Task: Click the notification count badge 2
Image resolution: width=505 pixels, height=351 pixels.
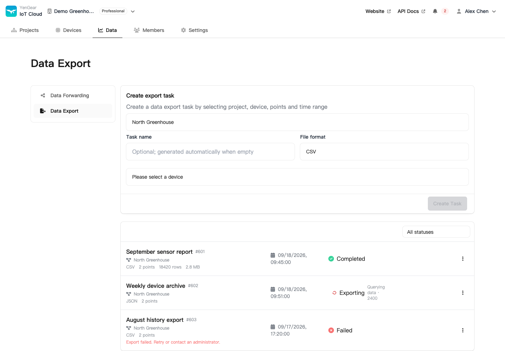Action: click(x=445, y=11)
